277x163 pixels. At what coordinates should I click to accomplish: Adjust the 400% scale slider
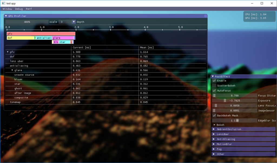pos(27,22)
